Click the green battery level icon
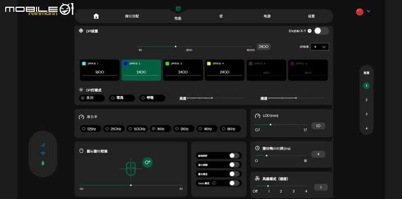 click(43, 163)
